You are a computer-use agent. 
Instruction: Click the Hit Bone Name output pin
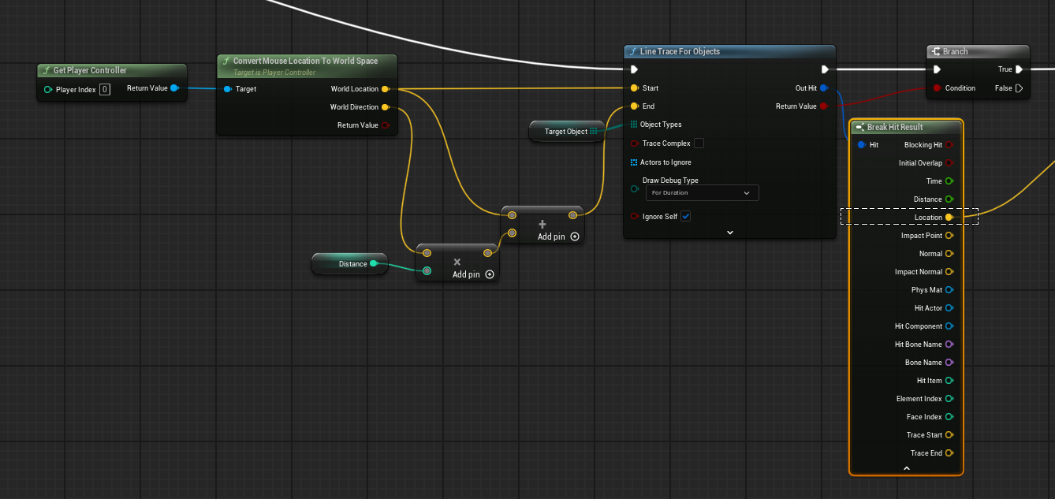click(949, 344)
